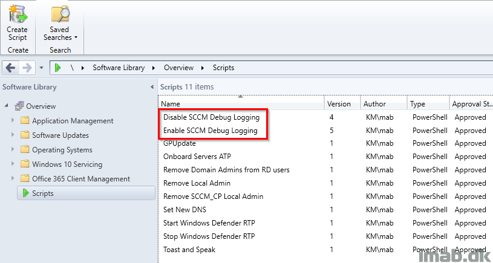
Task: Select the Remove Local Admin script
Action: pyautogui.click(x=197, y=183)
